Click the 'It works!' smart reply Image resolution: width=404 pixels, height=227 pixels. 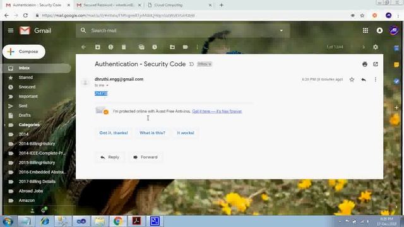point(186,133)
